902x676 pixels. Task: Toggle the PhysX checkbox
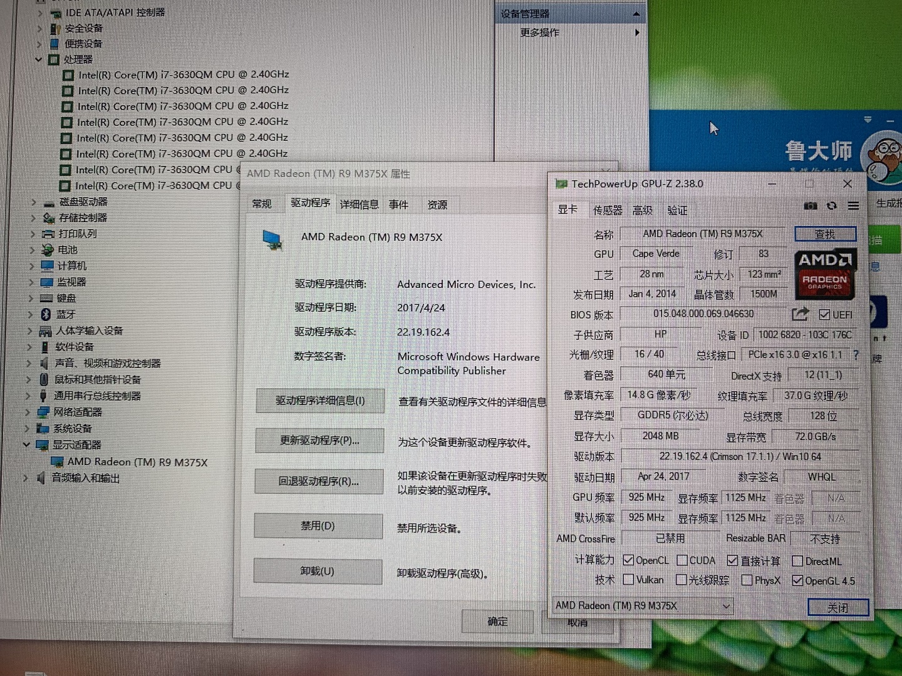tap(747, 580)
